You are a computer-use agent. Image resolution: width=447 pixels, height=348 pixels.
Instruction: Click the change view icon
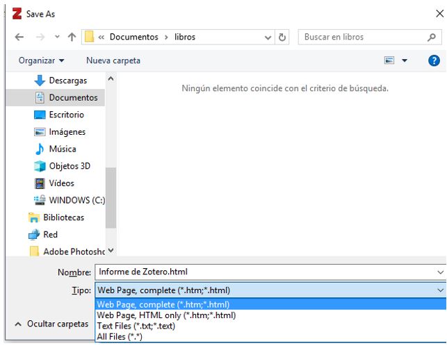(391, 60)
